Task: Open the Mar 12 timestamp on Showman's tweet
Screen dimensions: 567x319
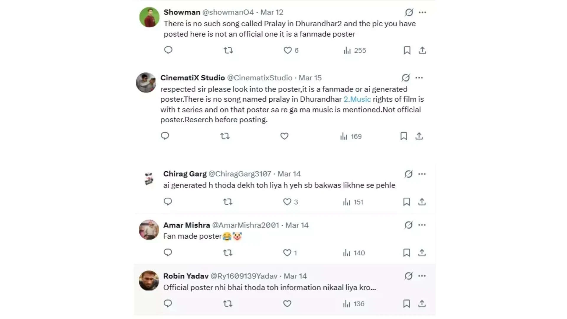Action: (x=272, y=12)
